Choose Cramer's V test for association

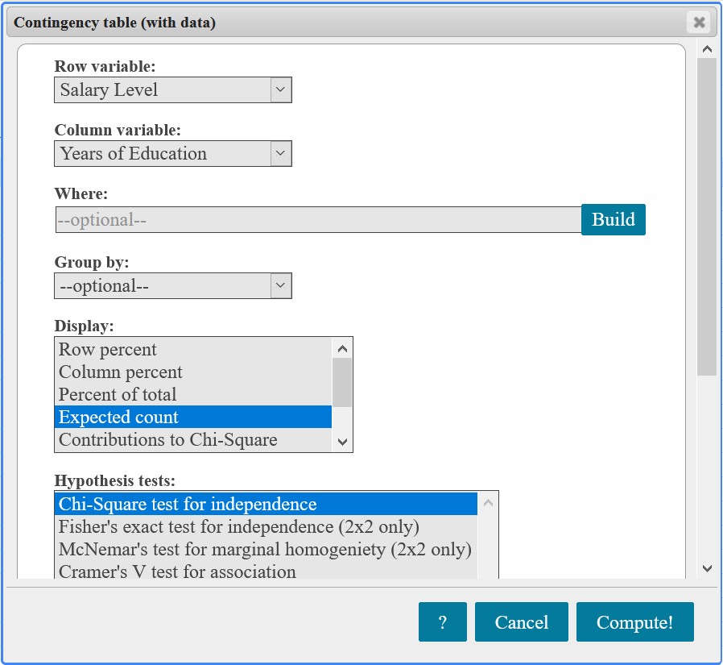click(266, 571)
